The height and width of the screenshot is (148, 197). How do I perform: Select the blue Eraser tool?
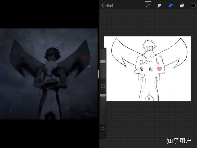click(170, 5)
